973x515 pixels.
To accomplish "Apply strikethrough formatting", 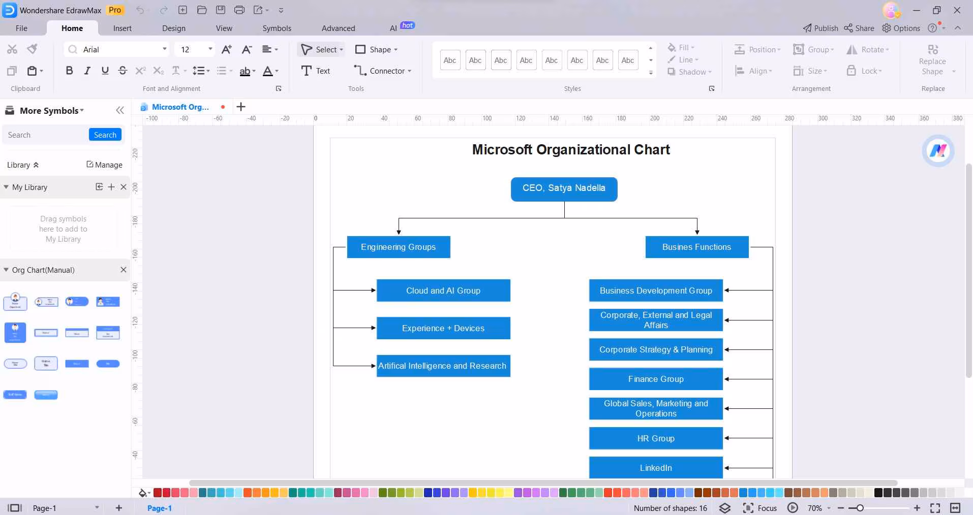I will 123,71.
